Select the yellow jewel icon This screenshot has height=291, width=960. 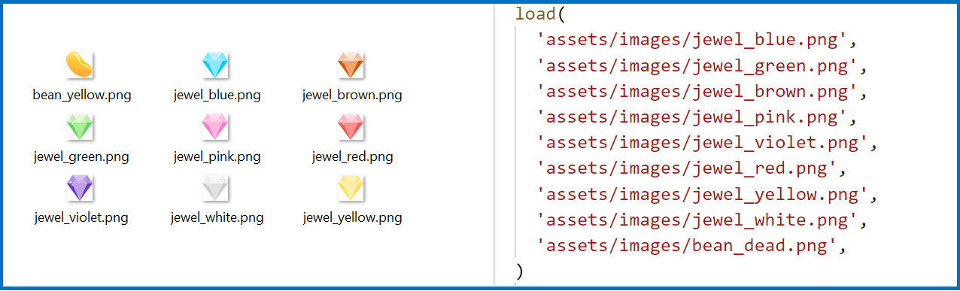[x=351, y=188]
